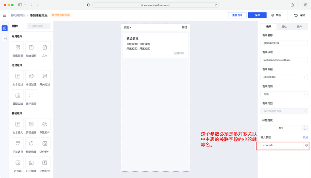This screenshot has width=311, height=178.
Task: Edit the courseId parameter field
Action: point(282,145)
